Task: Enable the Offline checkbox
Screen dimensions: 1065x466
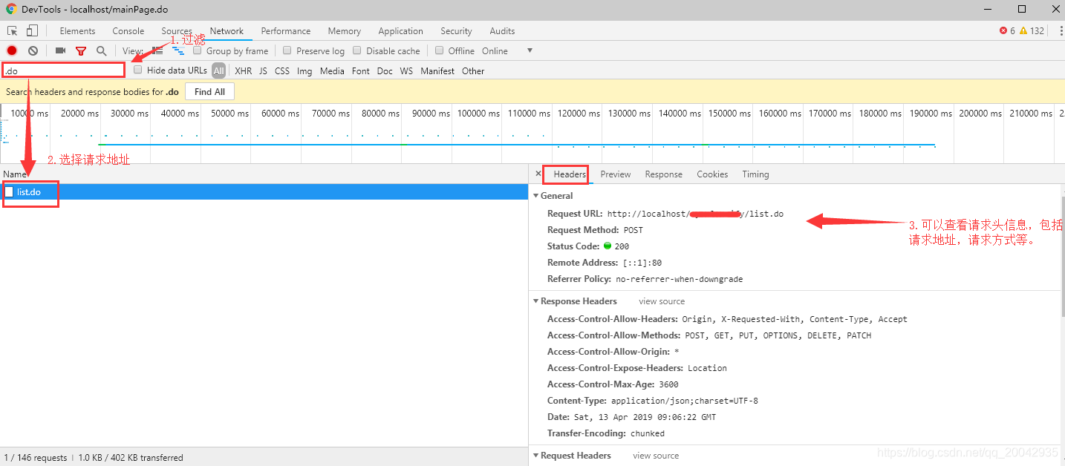Action: pos(440,50)
